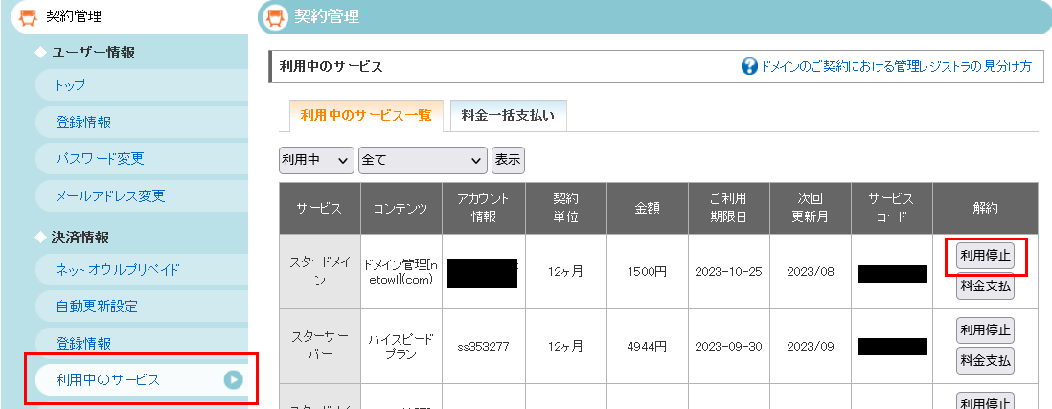Screen dimensions: 1052x409
Task: Select ネットオウルプリペイド in the sidebar
Action: tap(117, 270)
